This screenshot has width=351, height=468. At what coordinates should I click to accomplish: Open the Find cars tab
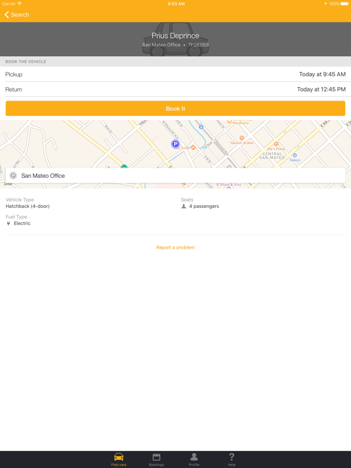pyautogui.click(x=119, y=459)
